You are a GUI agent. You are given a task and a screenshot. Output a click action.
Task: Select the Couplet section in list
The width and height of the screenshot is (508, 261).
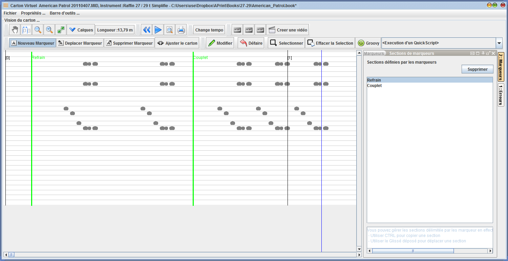[374, 86]
